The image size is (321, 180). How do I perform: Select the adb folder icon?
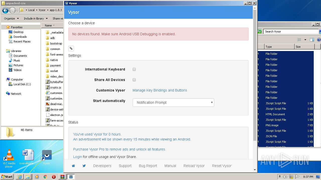click(48, 38)
